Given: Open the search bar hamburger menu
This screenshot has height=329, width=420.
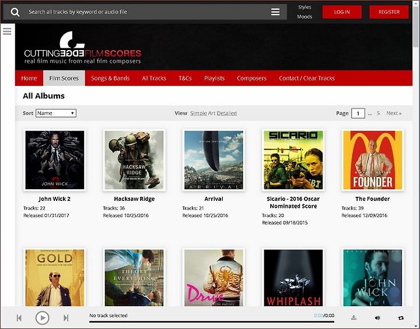Looking at the screenshot, I should [275, 12].
